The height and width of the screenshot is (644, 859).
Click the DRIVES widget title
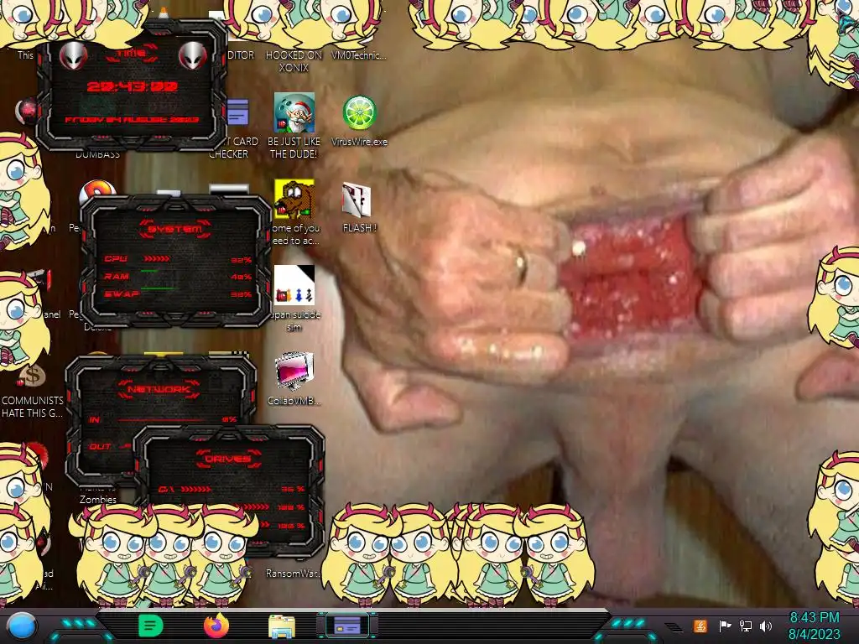point(228,459)
